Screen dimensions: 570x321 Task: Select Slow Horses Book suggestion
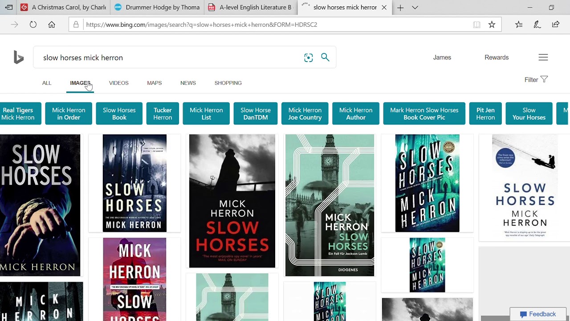coord(119,114)
